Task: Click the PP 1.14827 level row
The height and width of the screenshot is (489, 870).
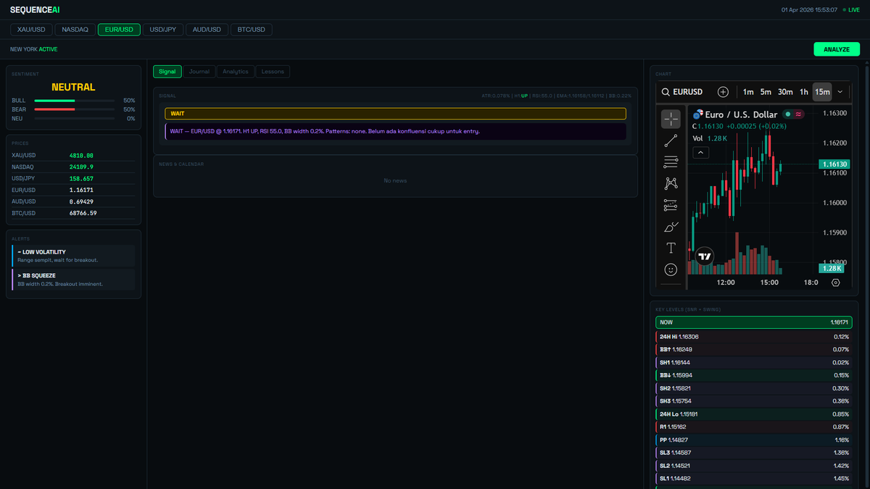Action: pyautogui.click(x=754, y=440)
